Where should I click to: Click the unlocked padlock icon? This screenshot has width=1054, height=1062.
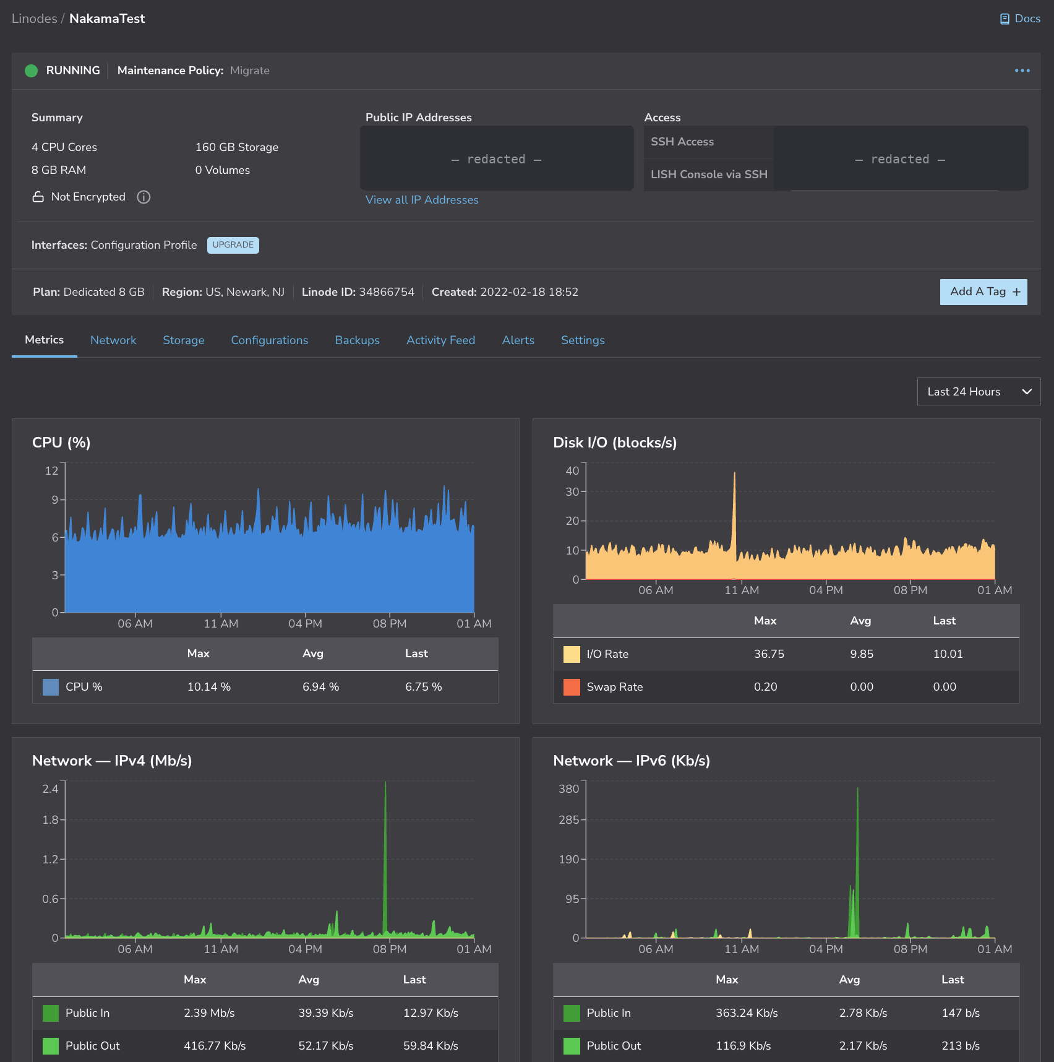click(x=38, y=197)
